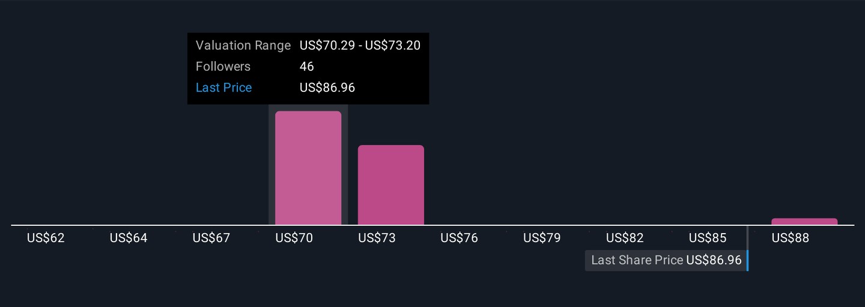This screenshot has width=865, height=307.
Task: Click the small US$88 valuation bar
Action: (x=804, y=222)
